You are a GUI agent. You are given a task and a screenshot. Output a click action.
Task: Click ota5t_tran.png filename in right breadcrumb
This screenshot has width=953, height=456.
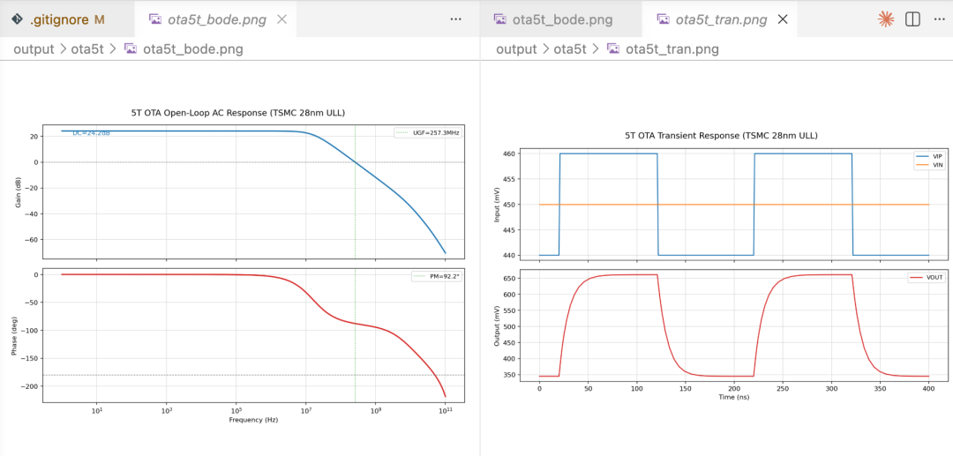pyautogui.click(x=672, y=49)
